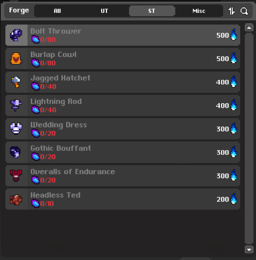Toggle the sort order arrows icon
The width and height of the screenshot is (256, 260).
(x=231, y=11)
